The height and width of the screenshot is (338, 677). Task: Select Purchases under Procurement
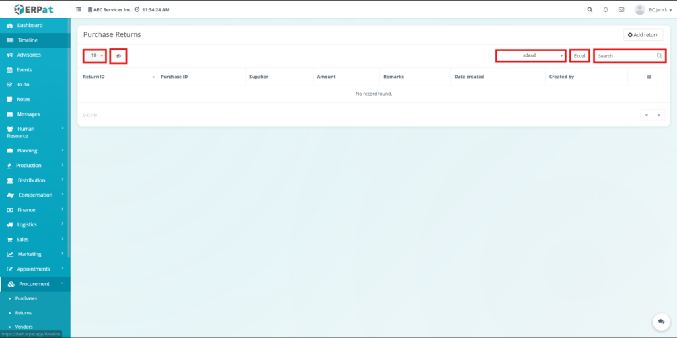coord(26,298)
